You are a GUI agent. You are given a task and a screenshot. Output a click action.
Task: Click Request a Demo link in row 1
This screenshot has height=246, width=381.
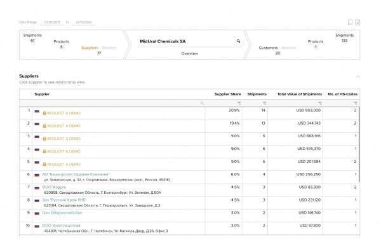[x=63, y=113]
